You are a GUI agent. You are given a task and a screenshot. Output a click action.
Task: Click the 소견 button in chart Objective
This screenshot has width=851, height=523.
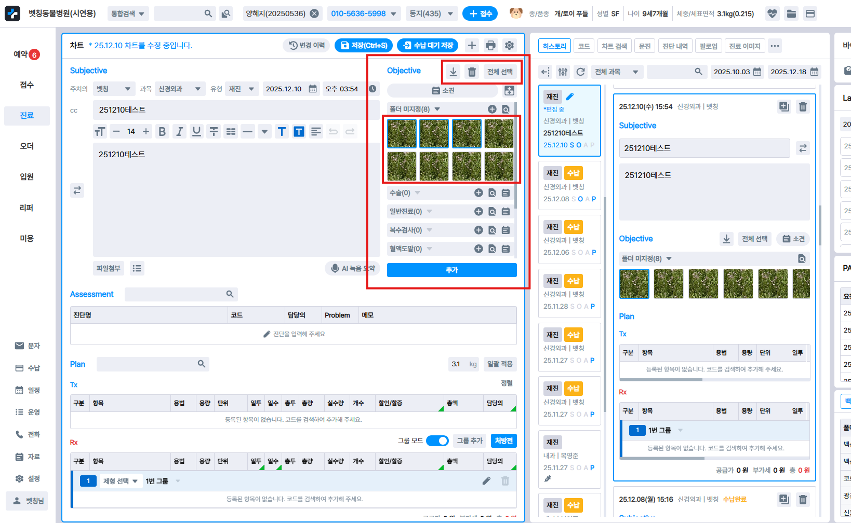[x=443, y=90]
